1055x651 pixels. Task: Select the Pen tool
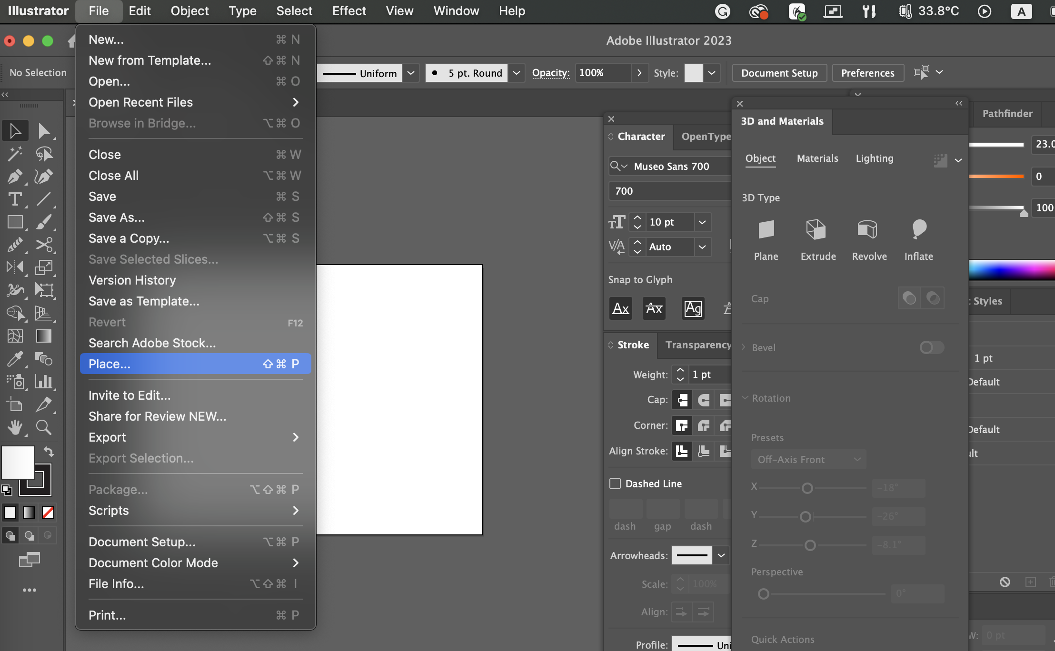pos(15,177)
